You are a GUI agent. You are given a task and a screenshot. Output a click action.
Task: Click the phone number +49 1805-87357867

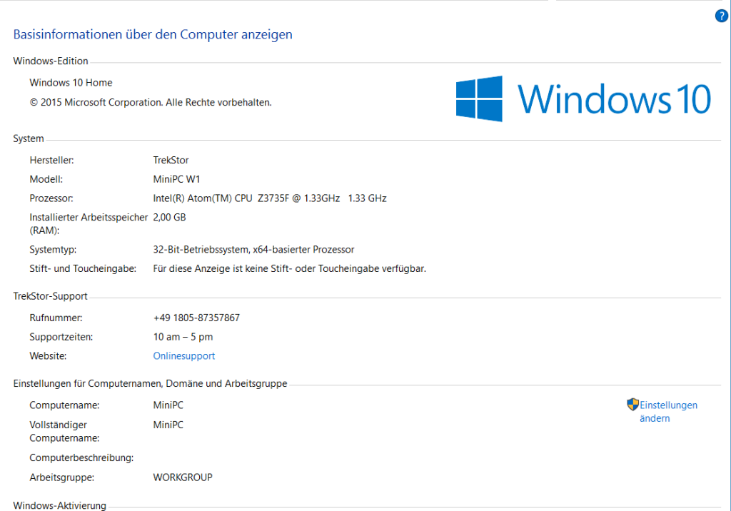pyautogui.click(x=196, y=318)
